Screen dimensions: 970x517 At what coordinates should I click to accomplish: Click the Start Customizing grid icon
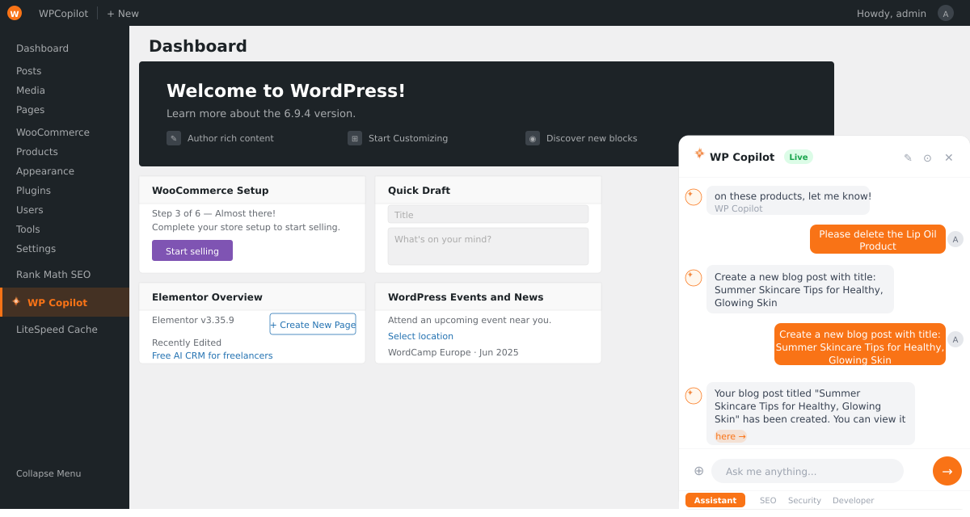[355, 138]
